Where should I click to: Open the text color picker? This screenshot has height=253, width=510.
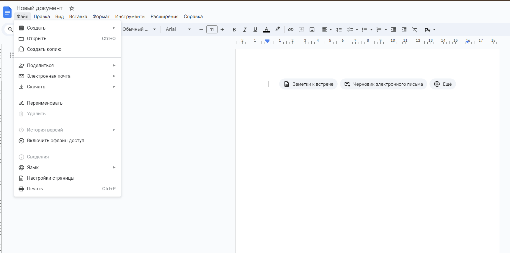point(266,30)
